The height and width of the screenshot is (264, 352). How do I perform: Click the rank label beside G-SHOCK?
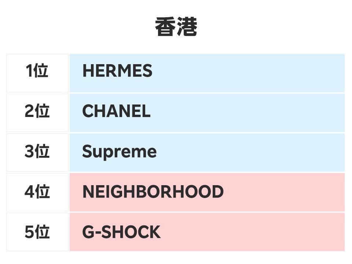point(37,232)
